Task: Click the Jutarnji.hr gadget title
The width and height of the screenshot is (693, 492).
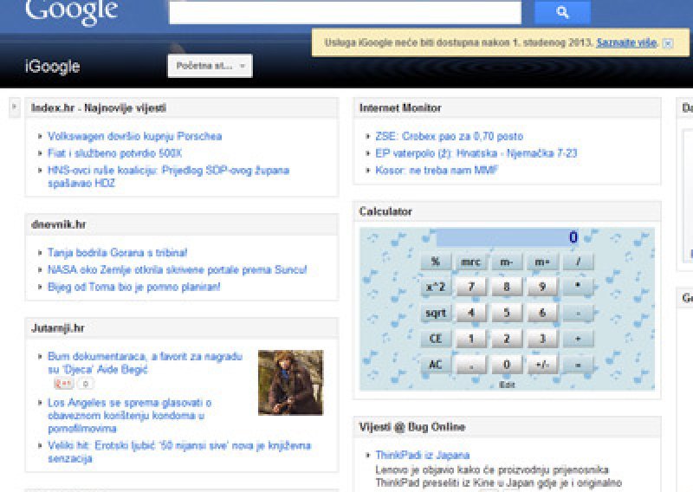Action: [x=57, y=328]
